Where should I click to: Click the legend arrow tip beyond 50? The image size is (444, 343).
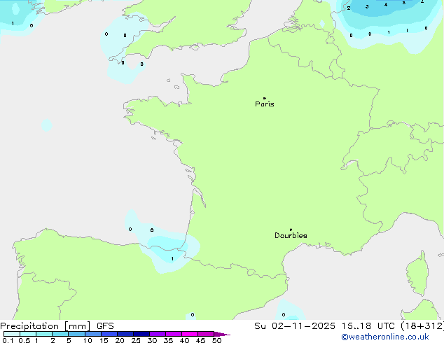[x=223, y=334]
